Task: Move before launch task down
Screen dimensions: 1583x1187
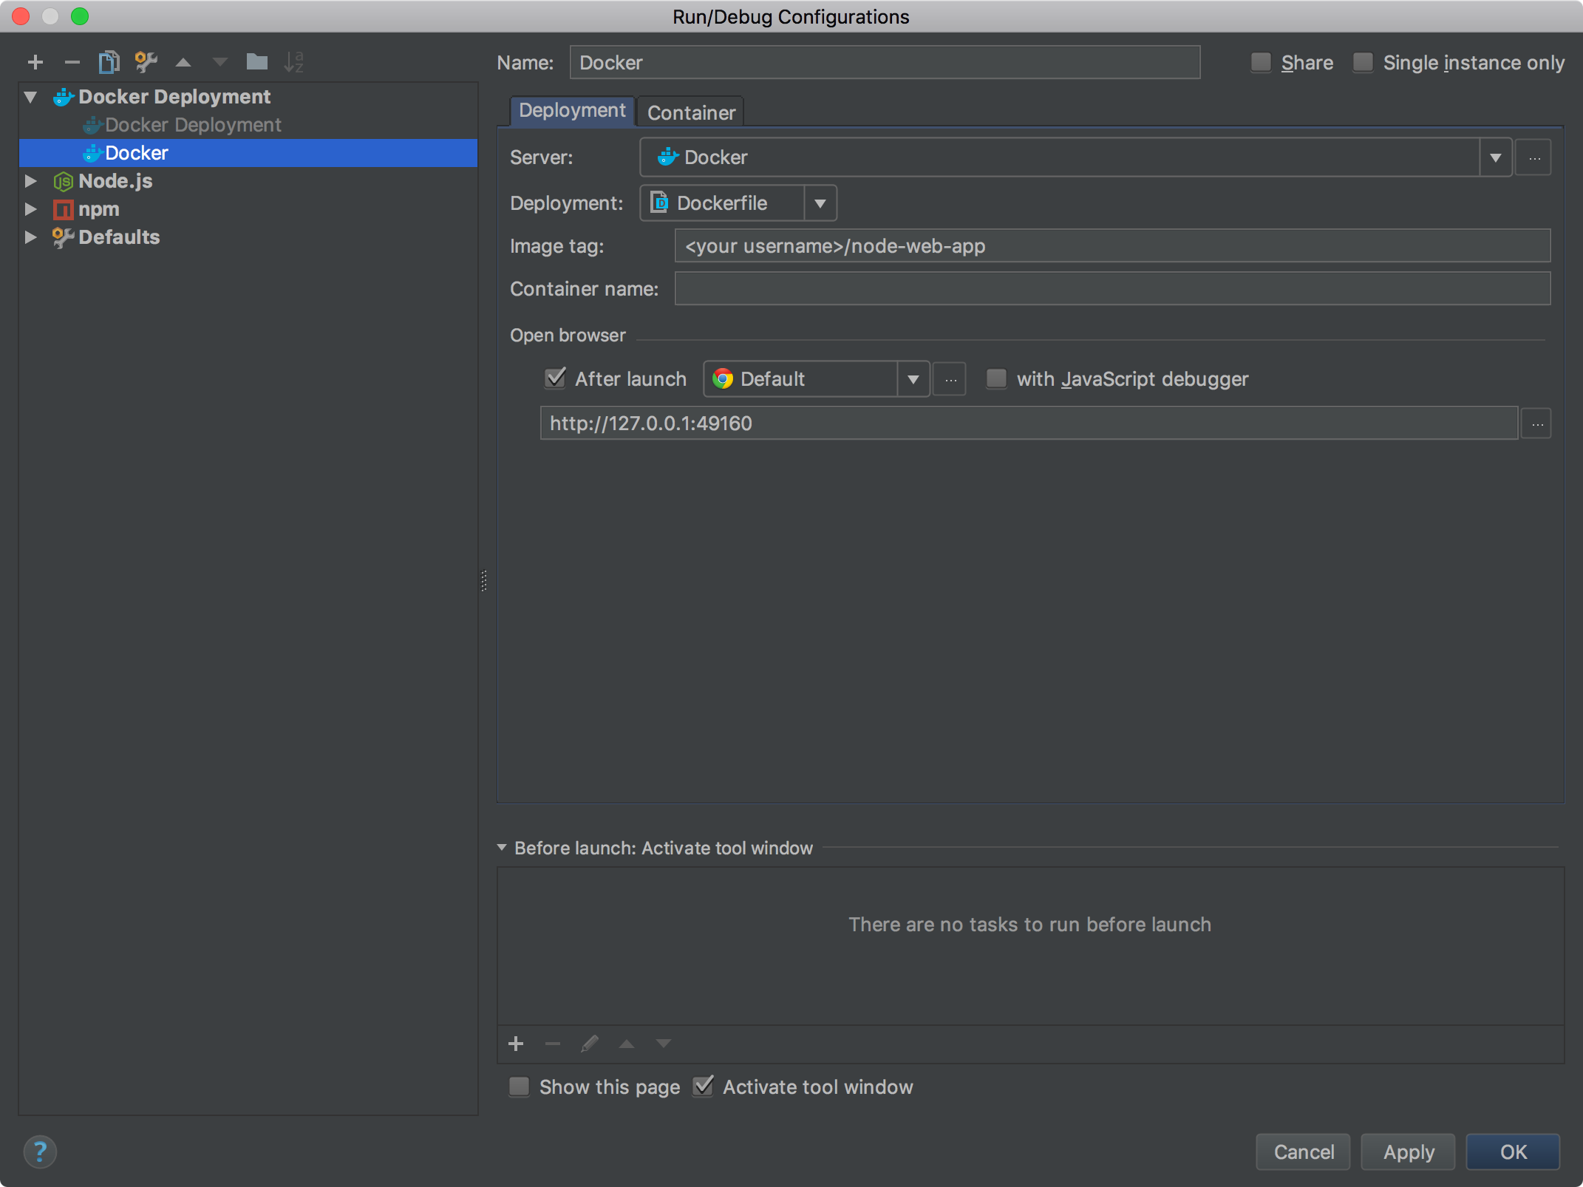Action: 664,1044
